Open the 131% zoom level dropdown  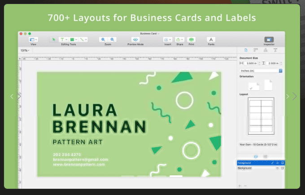[25, 51]
